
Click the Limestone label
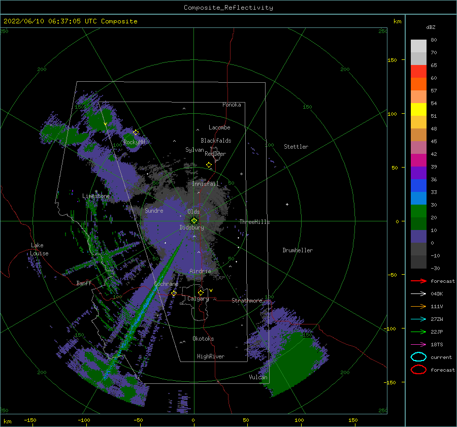(x=96, y=196)
